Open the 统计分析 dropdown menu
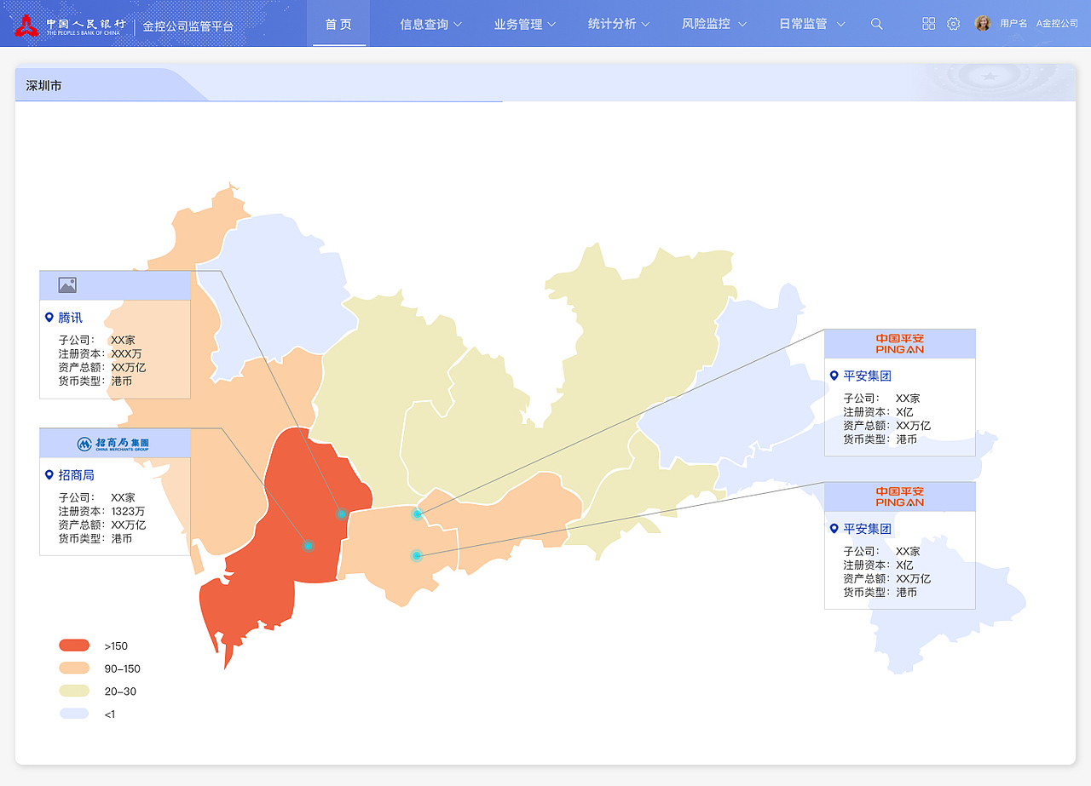The image size is (1091, 786). (619, 24)
